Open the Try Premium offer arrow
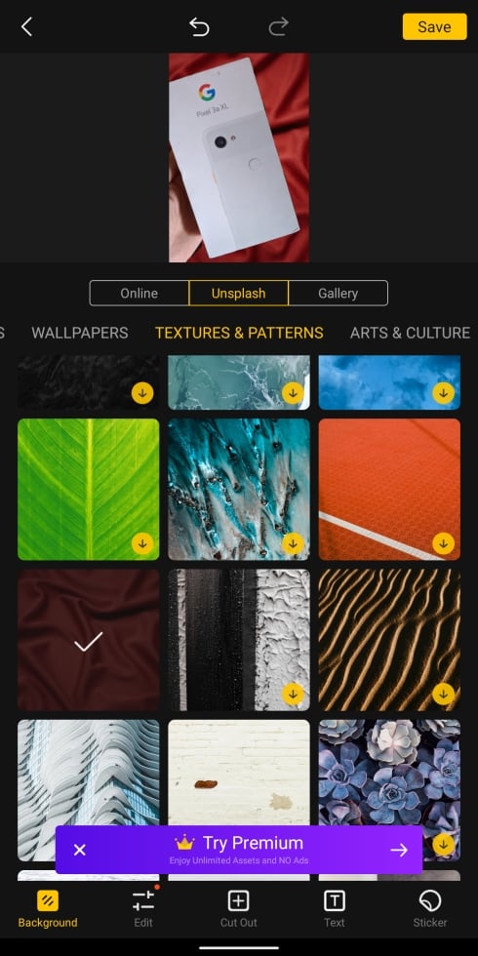478x956 pixels. (399, 850)
